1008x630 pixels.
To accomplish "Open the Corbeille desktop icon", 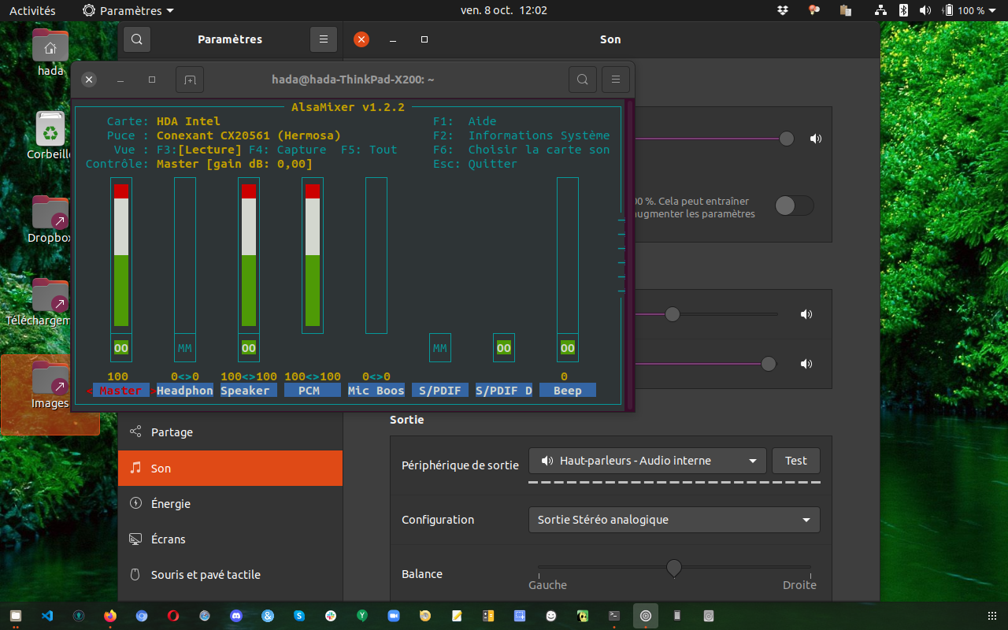I will [x=50, y=135].
